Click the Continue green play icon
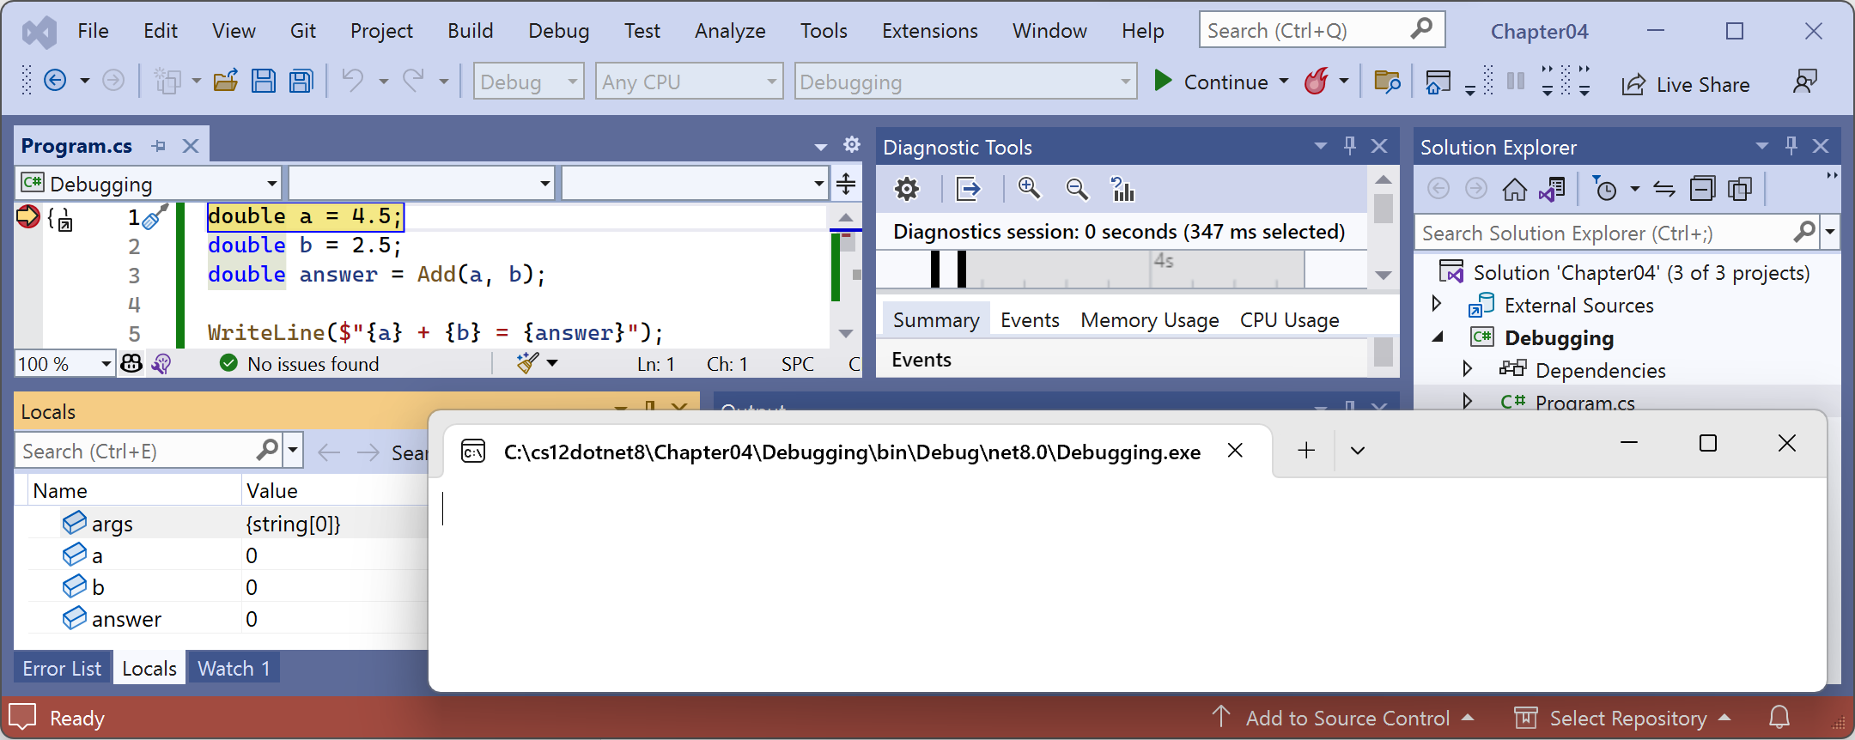 click(x=1163, y=82)
